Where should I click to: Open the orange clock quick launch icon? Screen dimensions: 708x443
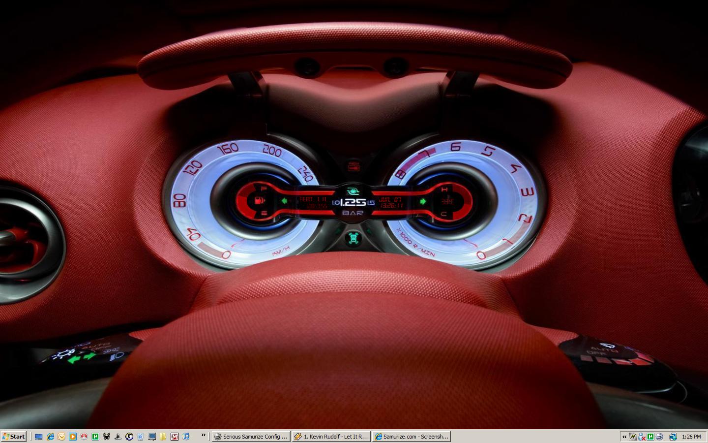tap(61, 436)
